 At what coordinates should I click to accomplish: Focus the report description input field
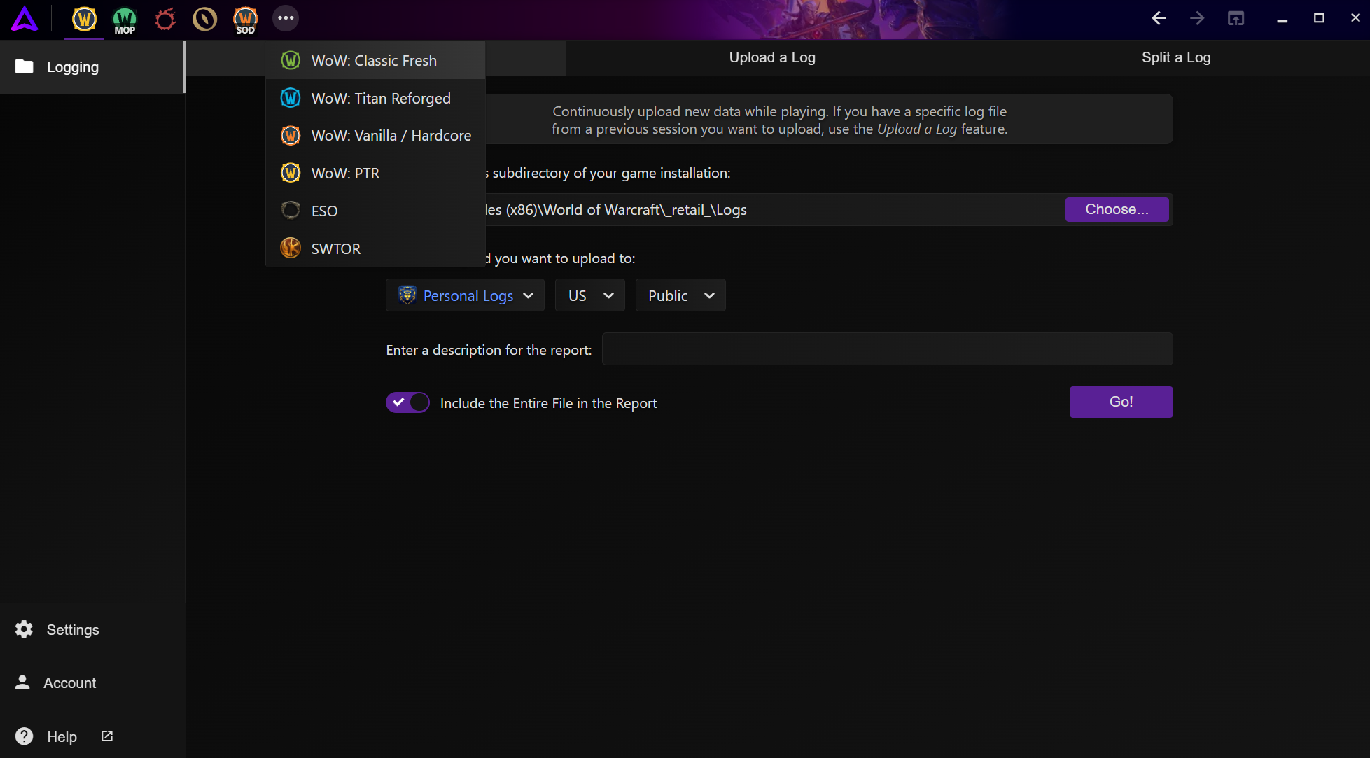pos(887,349)
